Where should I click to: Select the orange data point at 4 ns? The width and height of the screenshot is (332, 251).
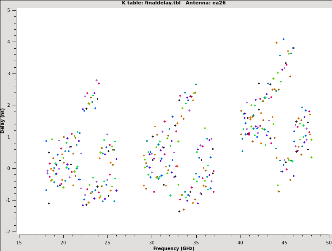click(276, 43)
